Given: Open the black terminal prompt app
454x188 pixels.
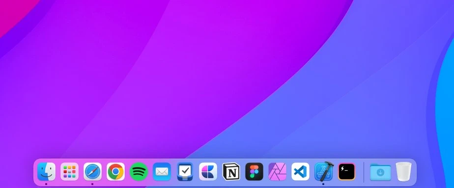Looking at the screenshot, I should point(346,171).
